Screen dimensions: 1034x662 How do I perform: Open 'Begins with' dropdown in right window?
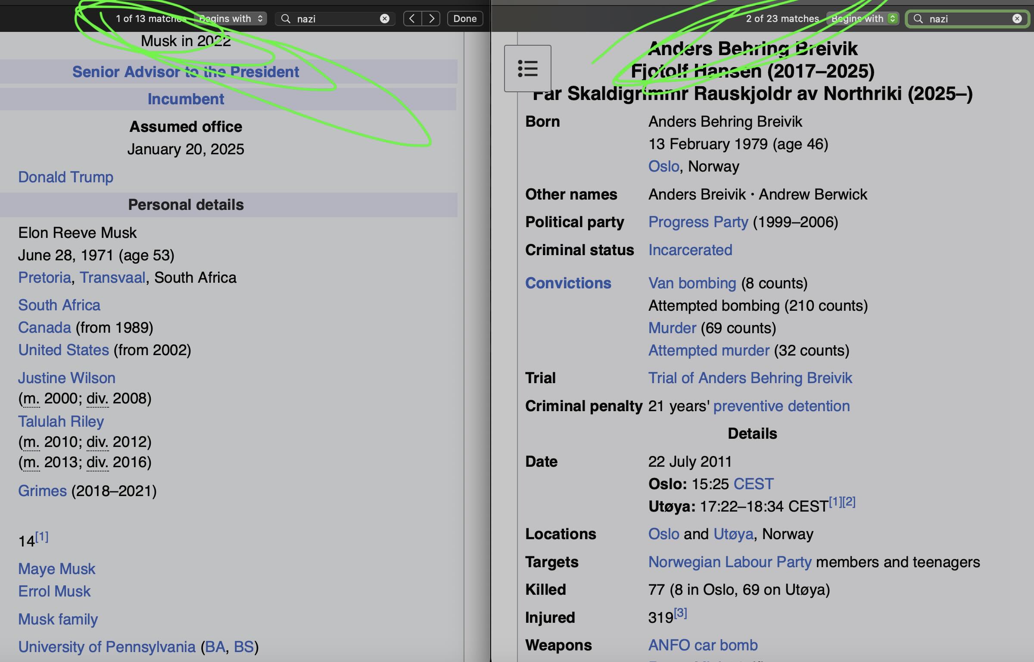point(863,19)
